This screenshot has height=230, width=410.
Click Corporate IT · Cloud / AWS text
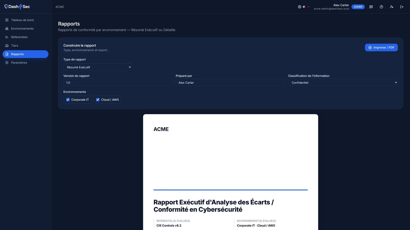pos(256,226)
